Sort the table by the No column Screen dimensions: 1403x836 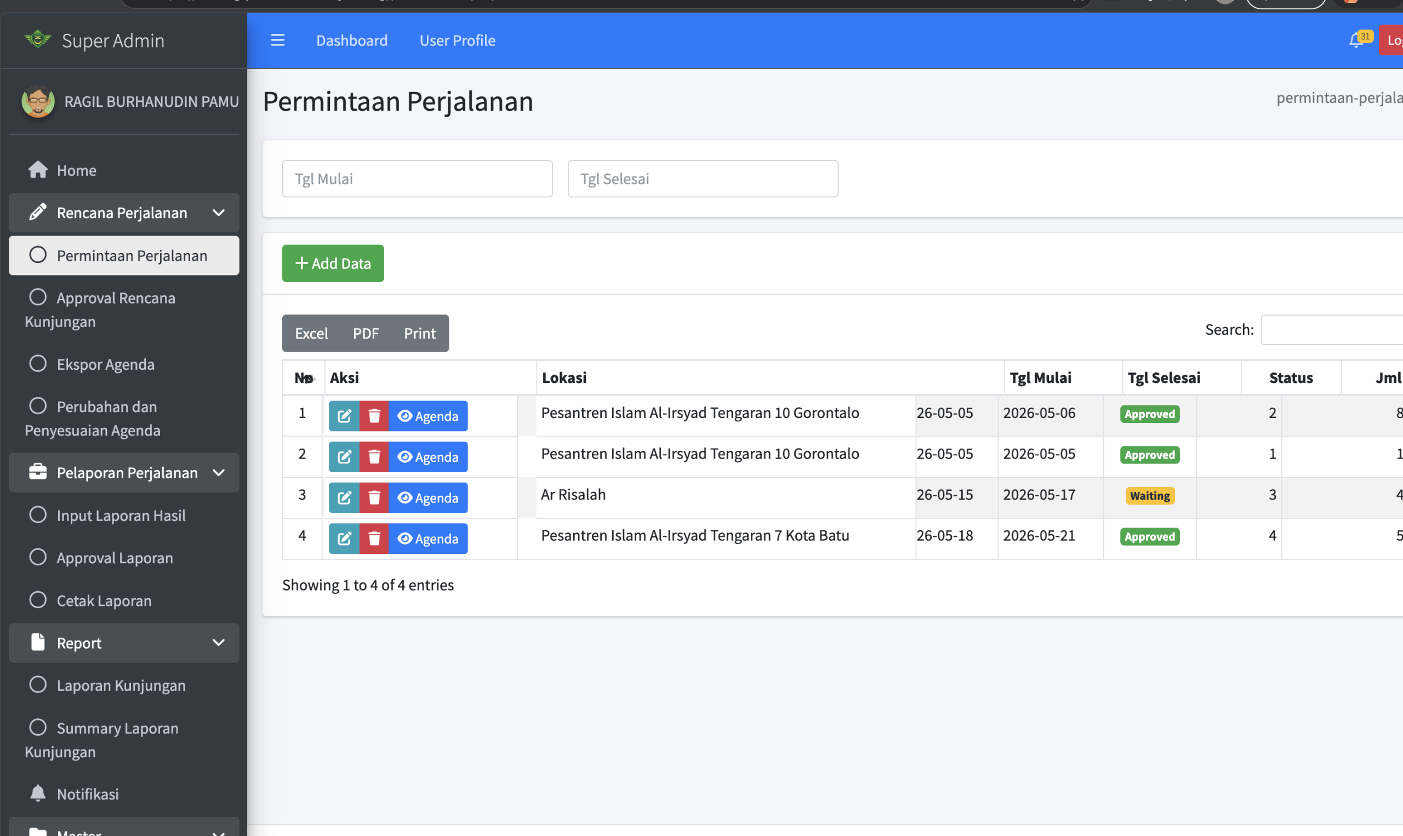[304, 377]
